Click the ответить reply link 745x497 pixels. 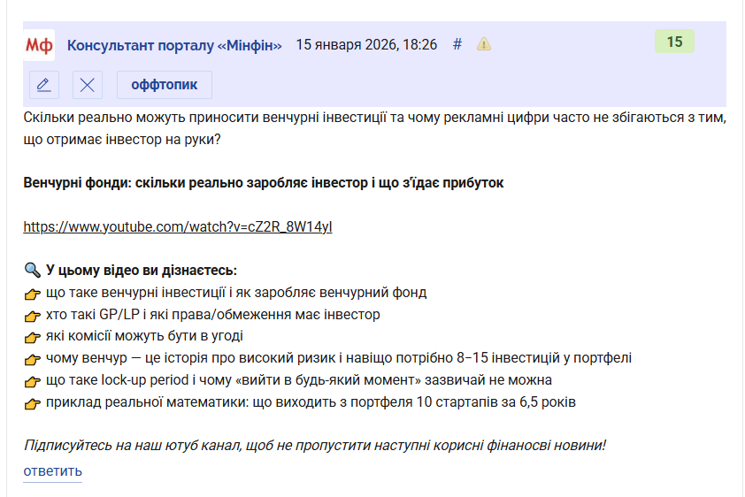click(x=52, y=470)
